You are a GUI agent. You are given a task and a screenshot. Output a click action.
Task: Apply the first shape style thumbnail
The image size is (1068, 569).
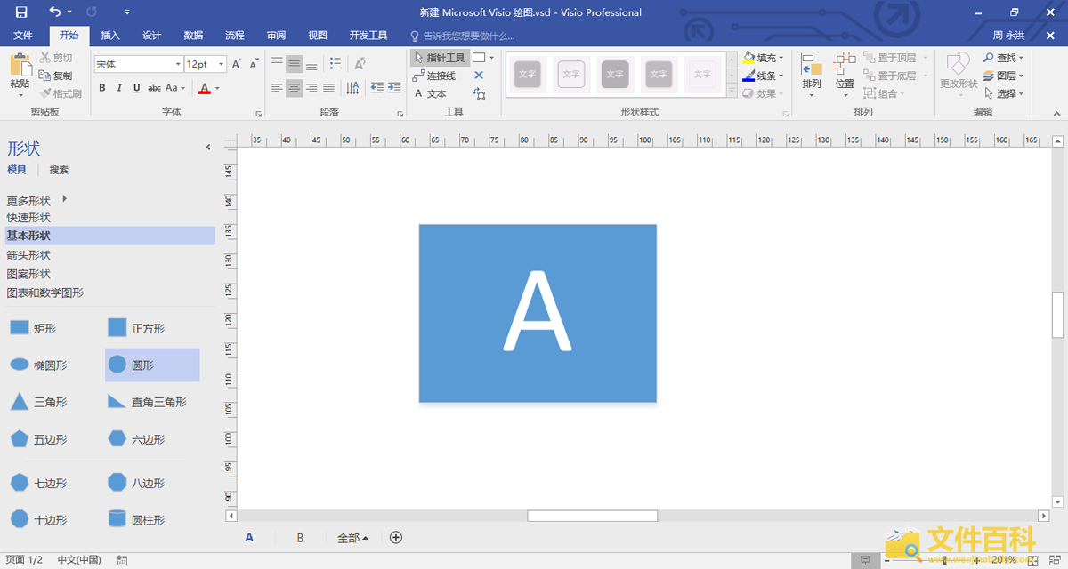[528, 75]
